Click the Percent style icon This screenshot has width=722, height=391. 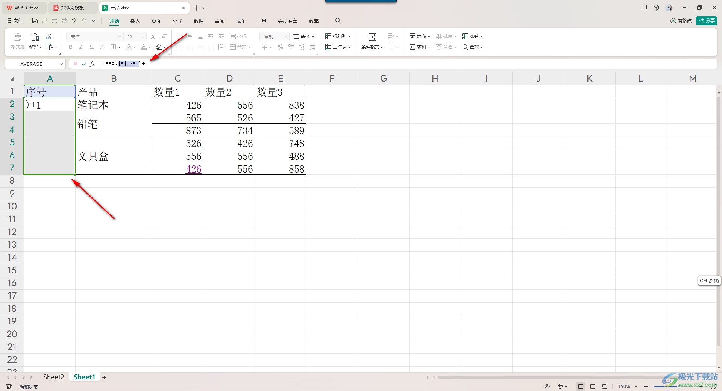tap(281, 47)
